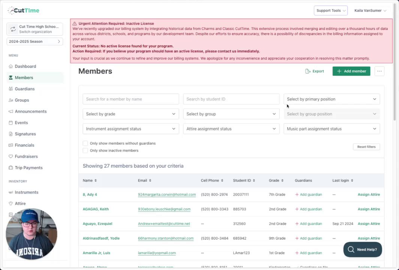Click the Dashboard house icon in sidebar

point(11,66)
